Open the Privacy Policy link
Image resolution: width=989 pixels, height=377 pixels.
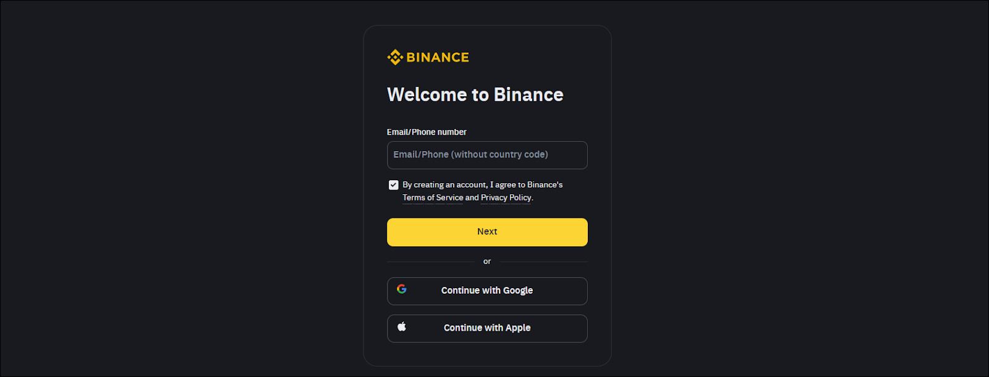click(506, 198)
